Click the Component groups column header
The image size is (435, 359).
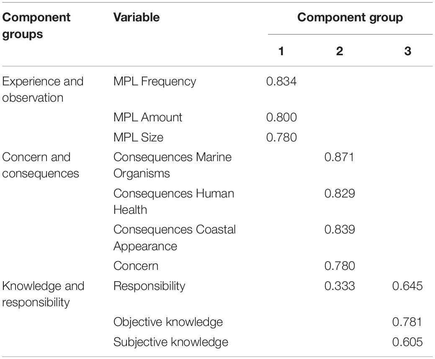[36, 26]
